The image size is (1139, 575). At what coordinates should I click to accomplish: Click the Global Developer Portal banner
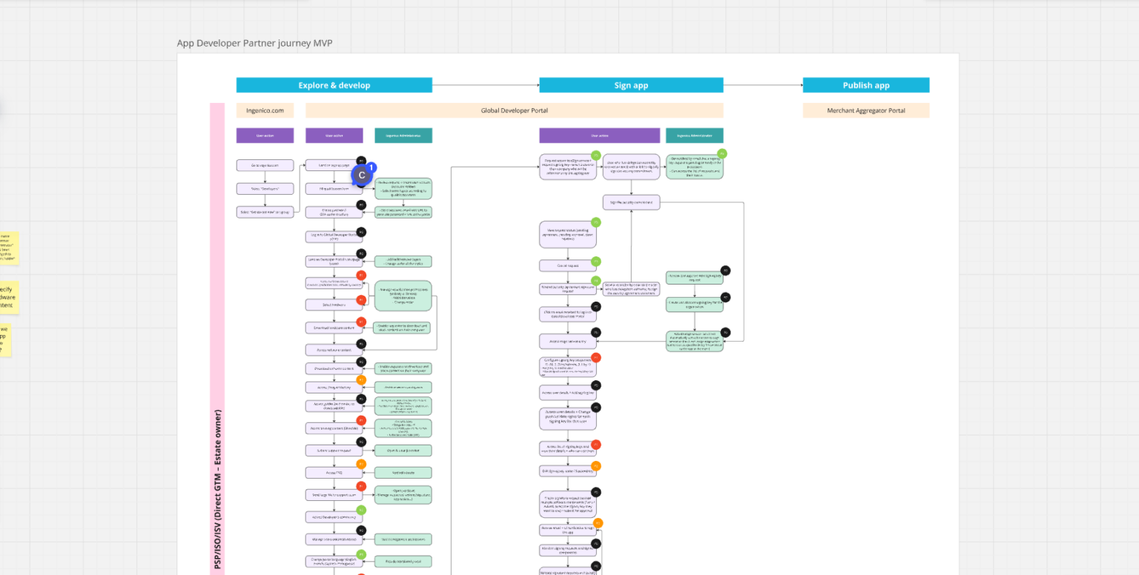(515, 110)
